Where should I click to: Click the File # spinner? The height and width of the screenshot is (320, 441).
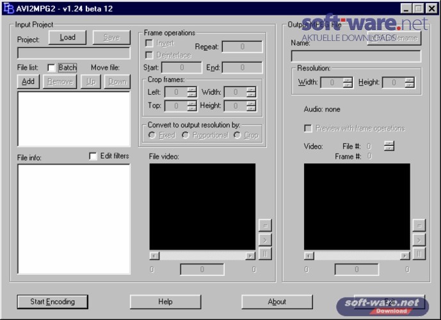tap(389, 146)
